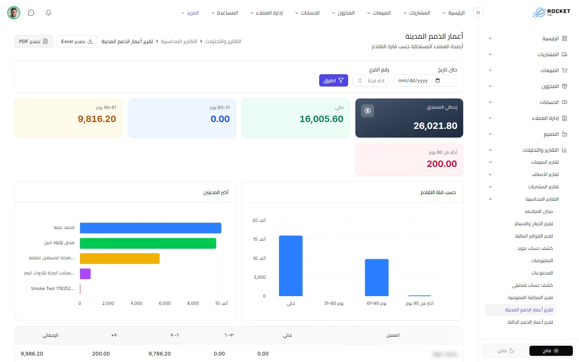Click the cash icon beside الحسابات in sidebar
579x362 pixels.
click(565, 102)
